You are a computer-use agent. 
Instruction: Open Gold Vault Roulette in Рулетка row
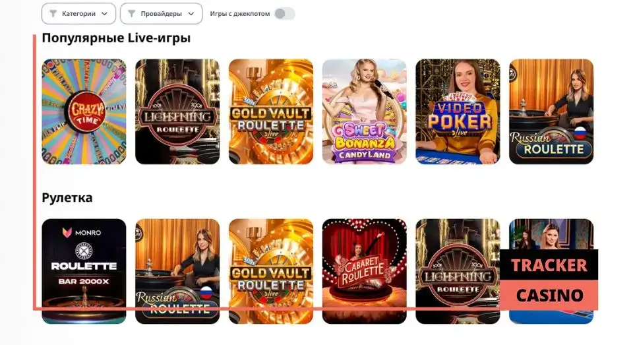(271, 271)
